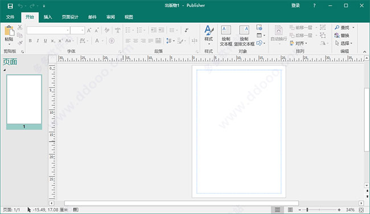The image size is (370, 214).
Task: Open the 样式 Styles gallery
Action: 208,35
